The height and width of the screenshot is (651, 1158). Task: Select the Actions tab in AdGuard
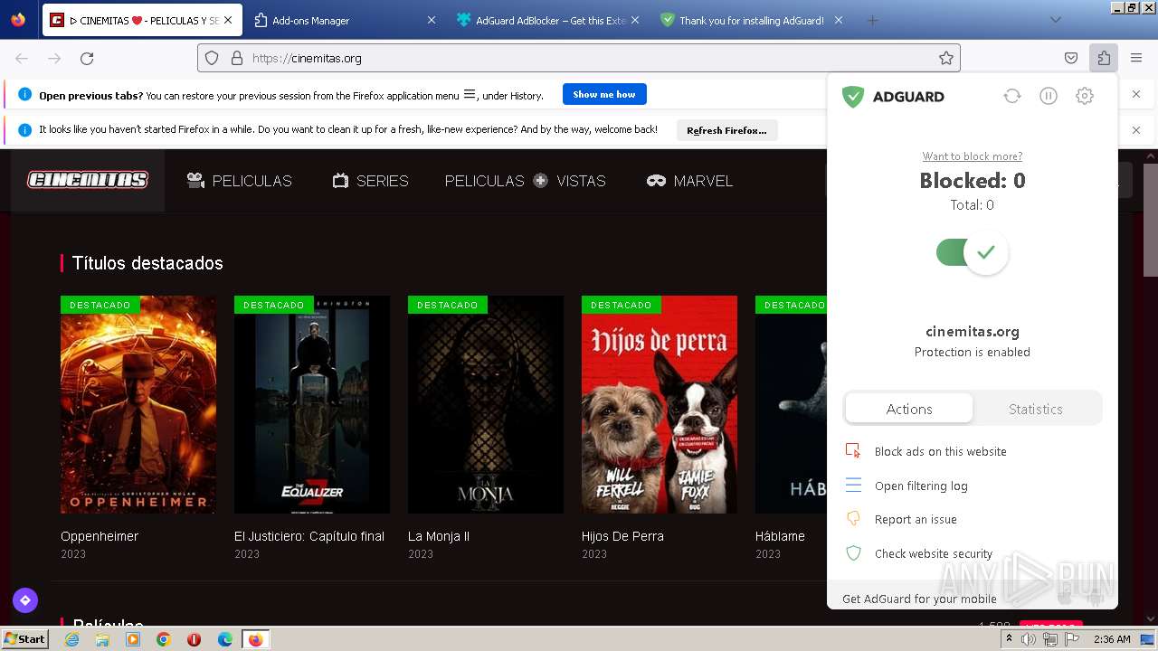(x=909, y=409)
